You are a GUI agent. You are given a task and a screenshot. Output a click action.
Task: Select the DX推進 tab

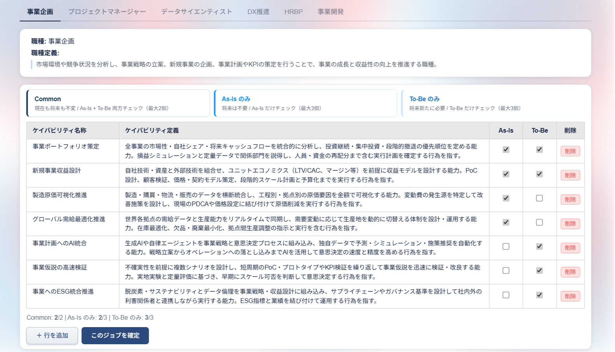coord(258,12)
